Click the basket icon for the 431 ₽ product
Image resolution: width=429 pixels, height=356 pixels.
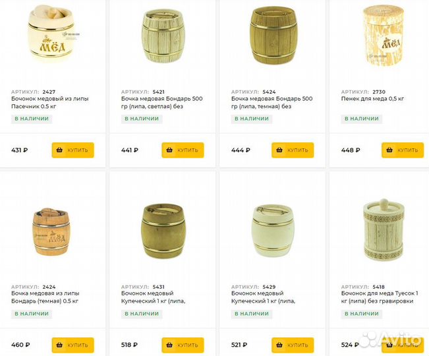click(59, 150)
